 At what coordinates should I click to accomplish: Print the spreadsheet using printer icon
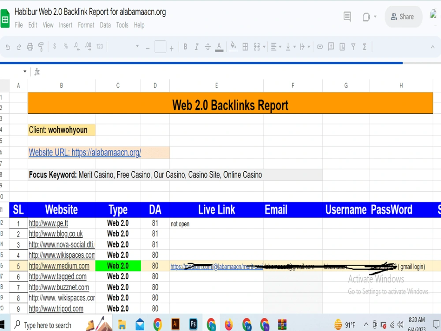30,47
